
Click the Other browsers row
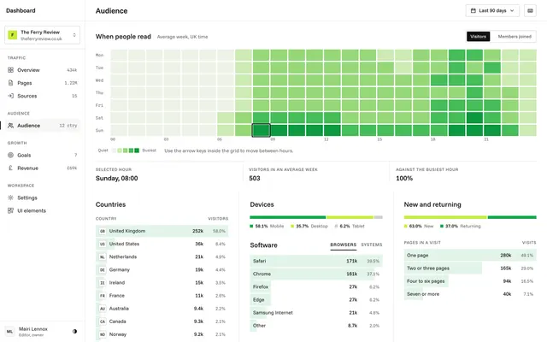tap(316, 326)
